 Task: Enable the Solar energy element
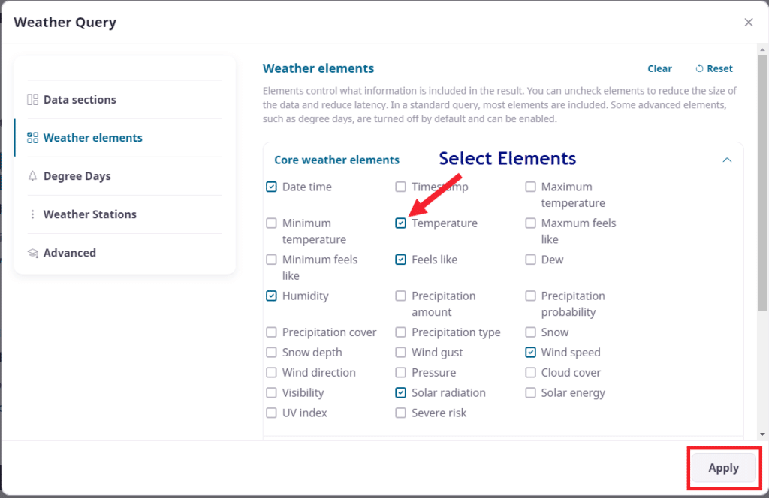pyautogui.click(x=530, y=392)
